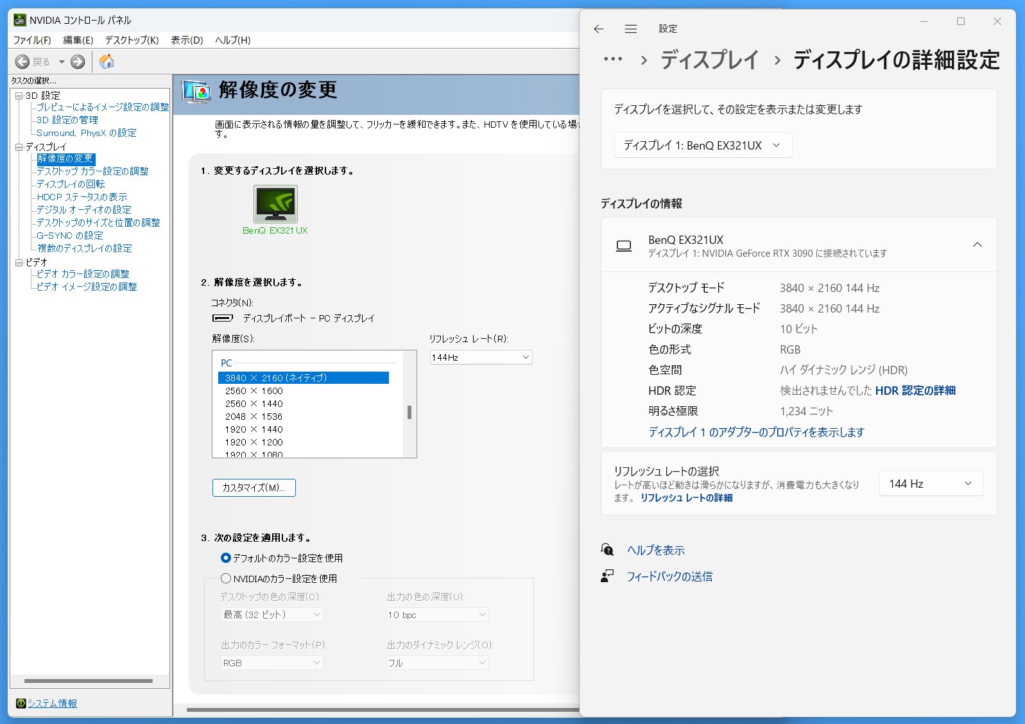Select default color settings radio button

[226, 558]
